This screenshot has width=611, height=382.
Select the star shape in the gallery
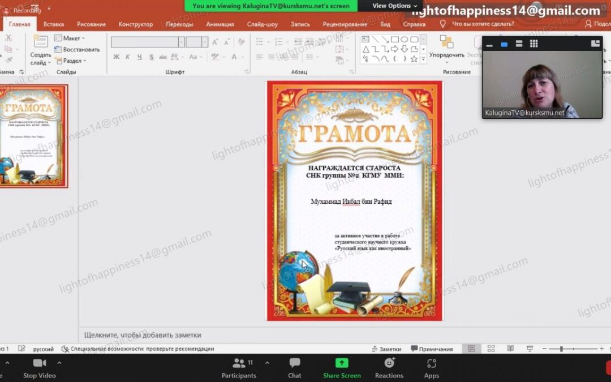tap(414, 58)
